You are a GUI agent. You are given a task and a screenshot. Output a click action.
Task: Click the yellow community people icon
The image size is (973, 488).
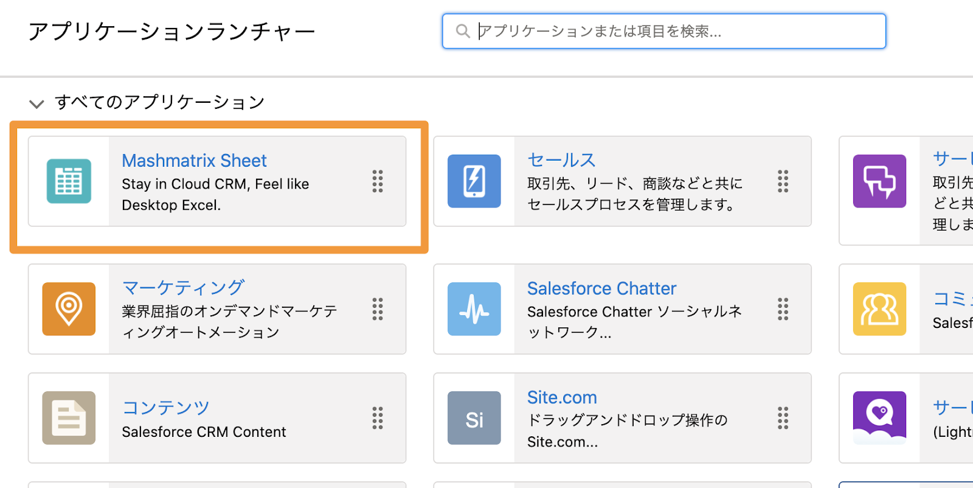click(879, 309)
